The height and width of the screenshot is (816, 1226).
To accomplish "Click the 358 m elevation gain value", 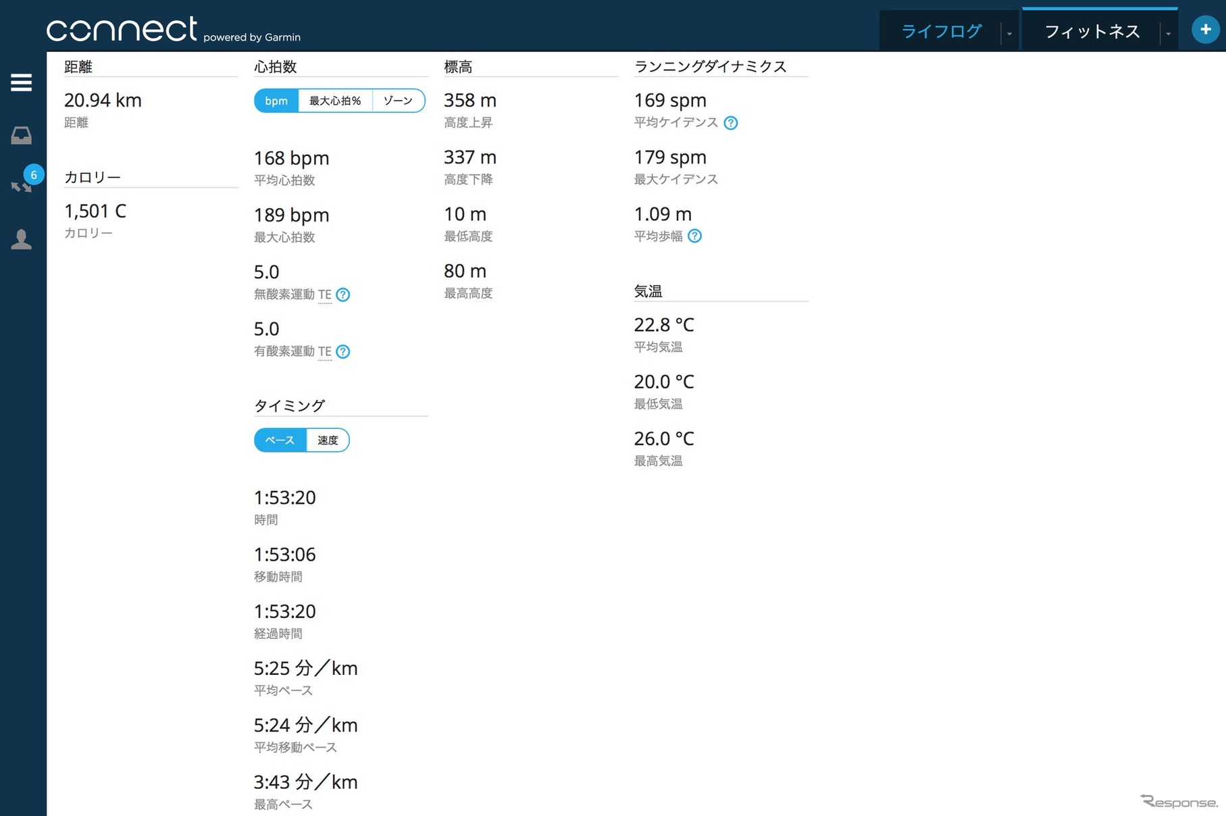I will tap(470, 100).
